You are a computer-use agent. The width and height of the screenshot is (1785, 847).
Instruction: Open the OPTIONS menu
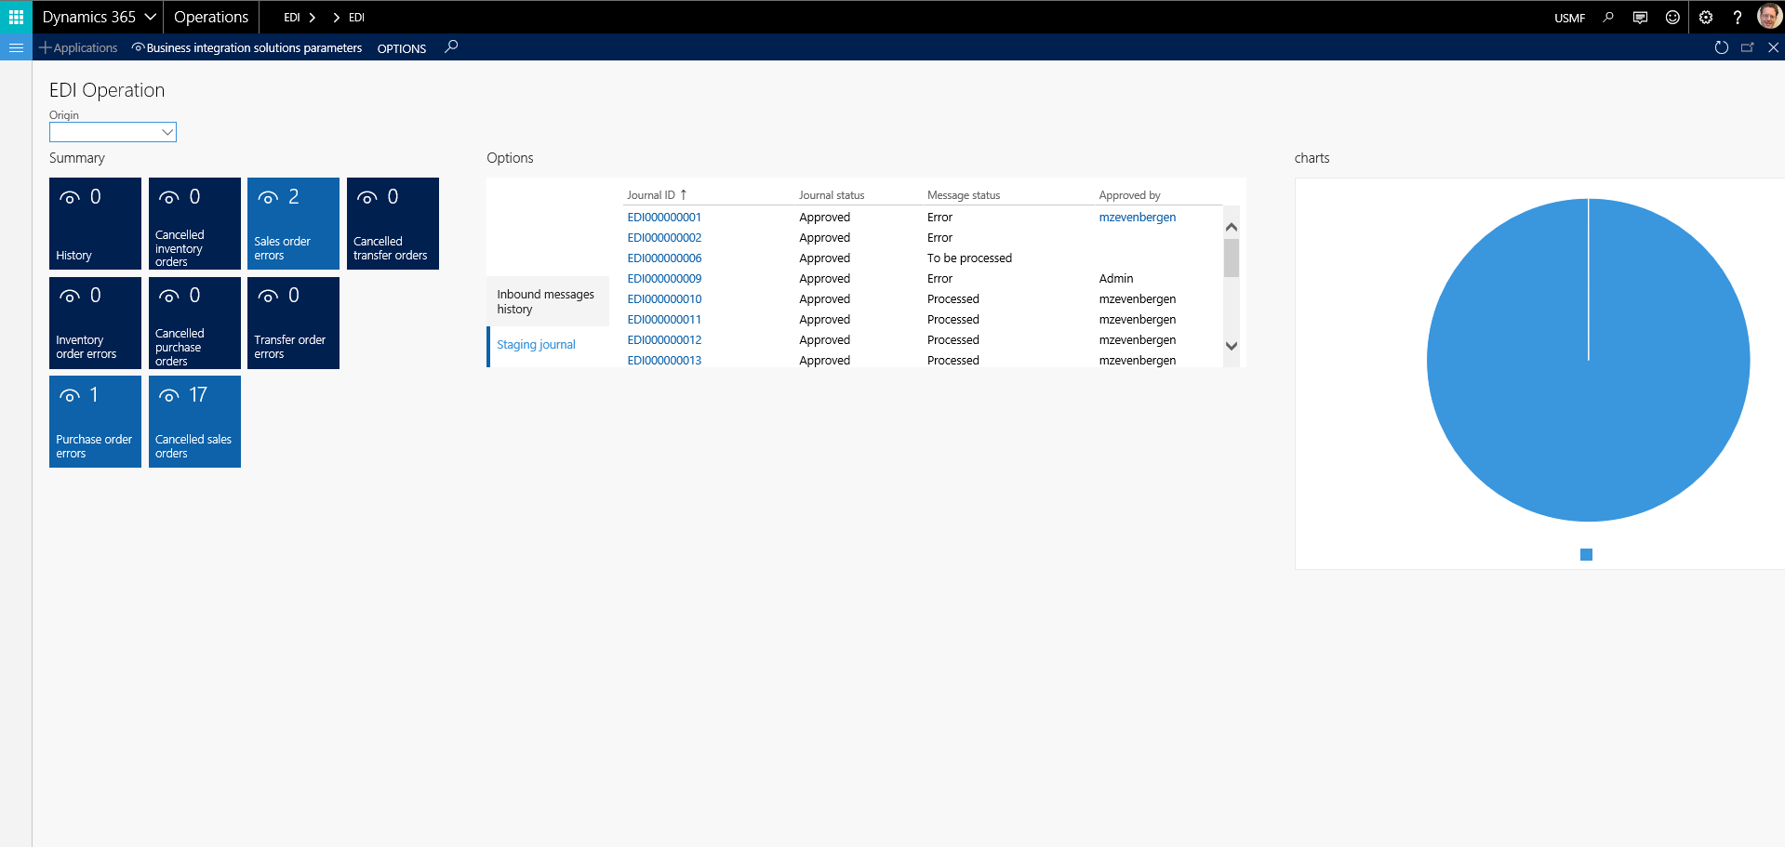401,48
